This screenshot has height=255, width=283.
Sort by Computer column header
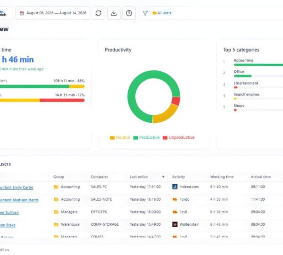(100, 177)
